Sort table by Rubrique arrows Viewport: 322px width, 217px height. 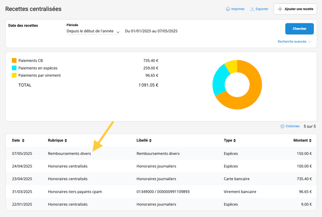(x=66, y=140)
